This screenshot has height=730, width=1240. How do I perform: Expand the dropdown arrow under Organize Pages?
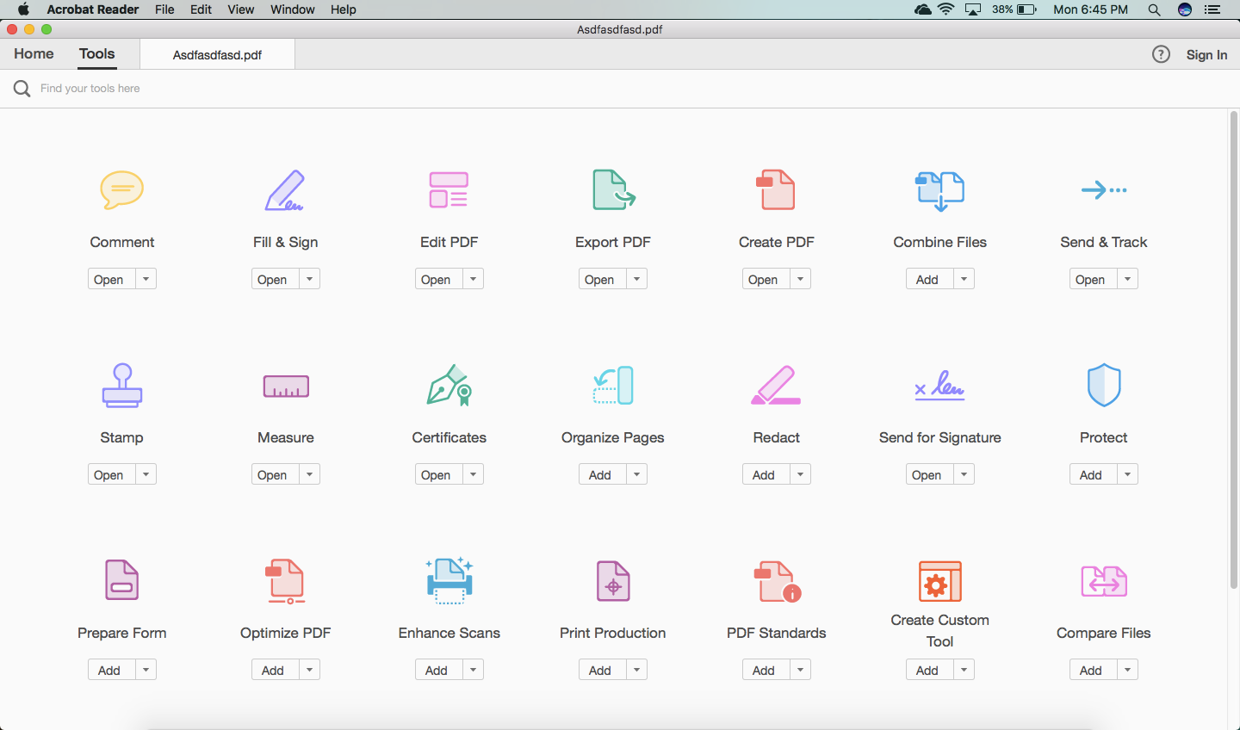point(636,474)
